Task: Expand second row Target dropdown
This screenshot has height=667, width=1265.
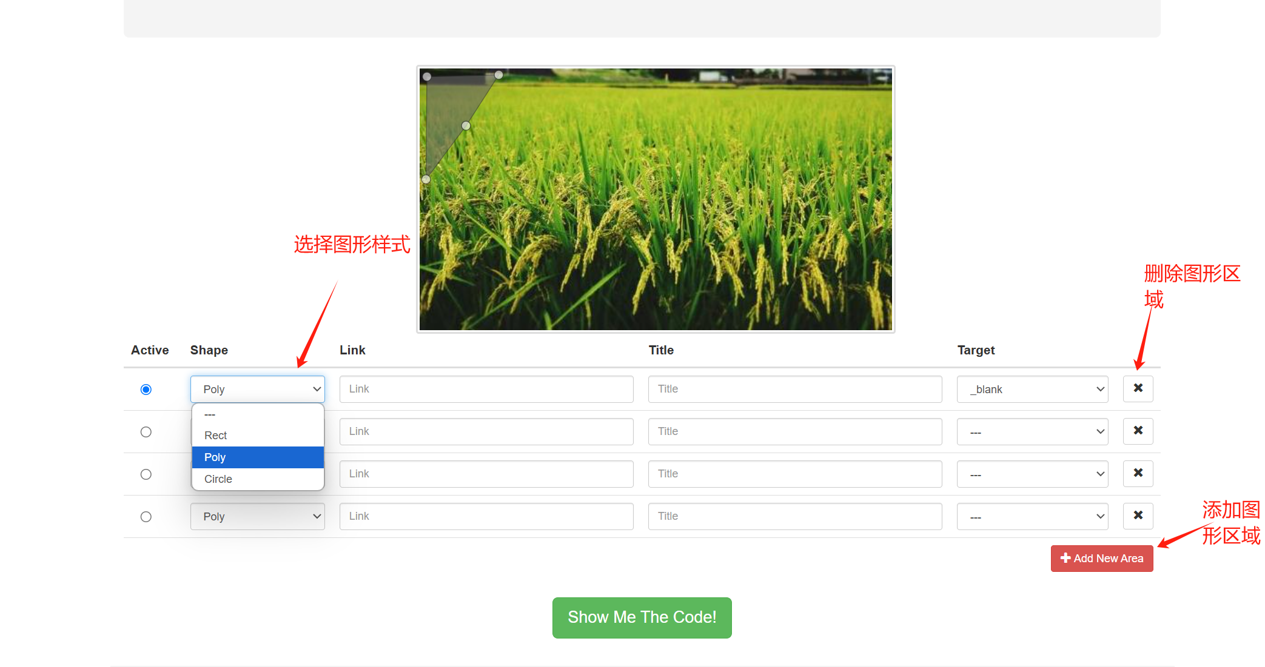Action: tap(1032, 432)
